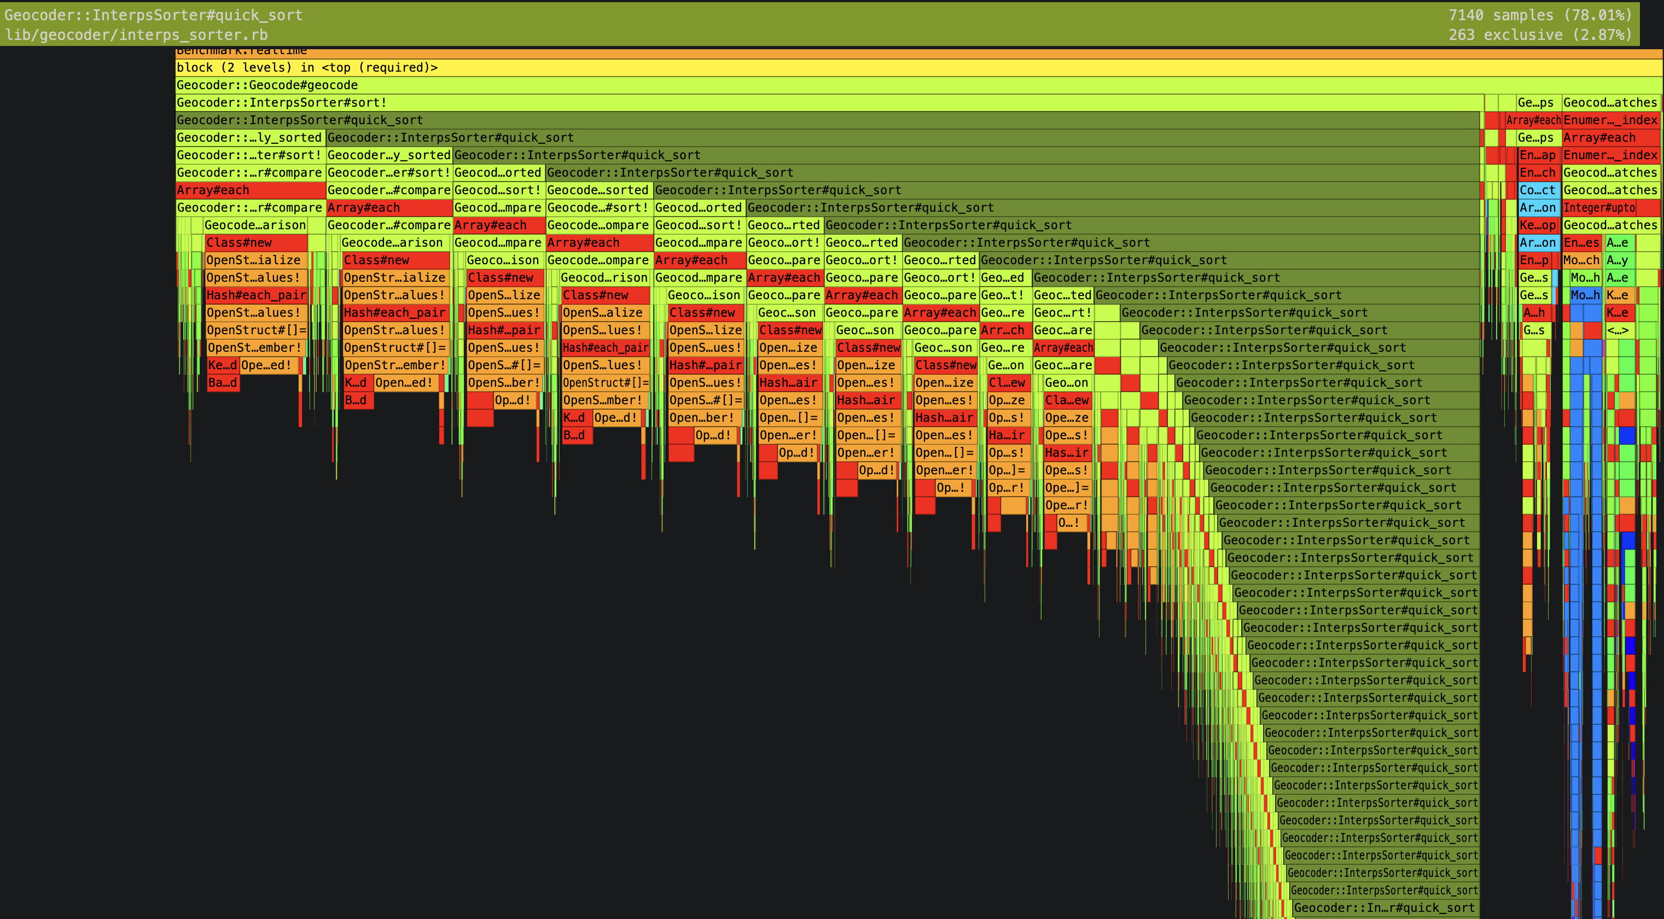Select the 'Geocode…sorted' frame
The width and height of the screenshot is (1664, 919).
[x=599, y=190]
